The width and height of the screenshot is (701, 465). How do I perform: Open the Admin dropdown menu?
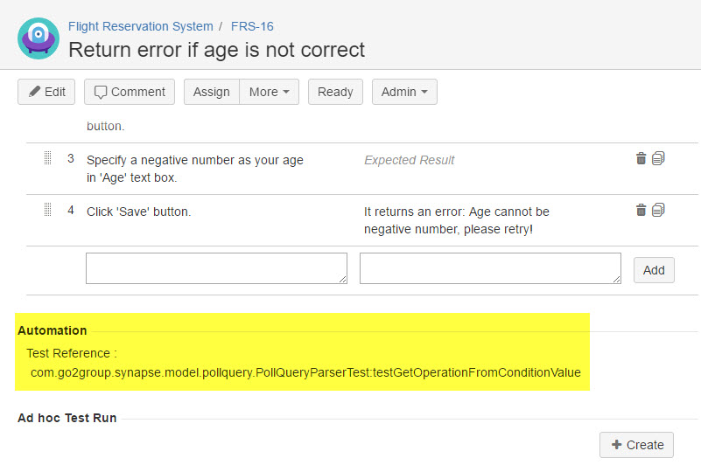point(404,92)
